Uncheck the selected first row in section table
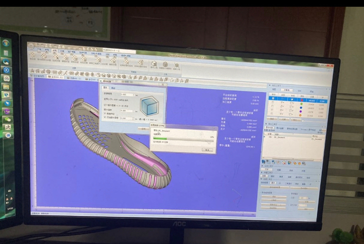364x244 pixels. coord(273,98)
